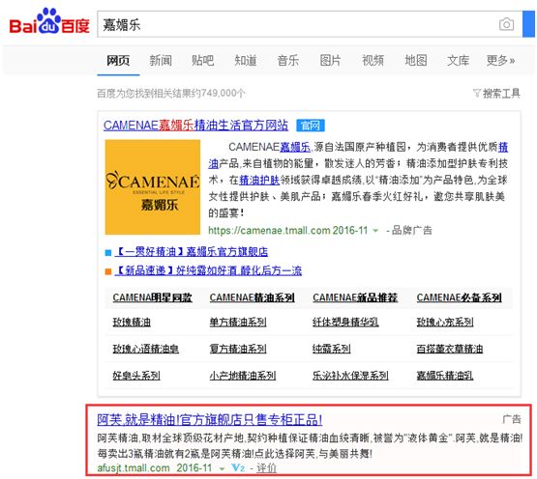Open 嘉媚乐精油乳 link
The image size is (537, 479).
tap(445, 376)
